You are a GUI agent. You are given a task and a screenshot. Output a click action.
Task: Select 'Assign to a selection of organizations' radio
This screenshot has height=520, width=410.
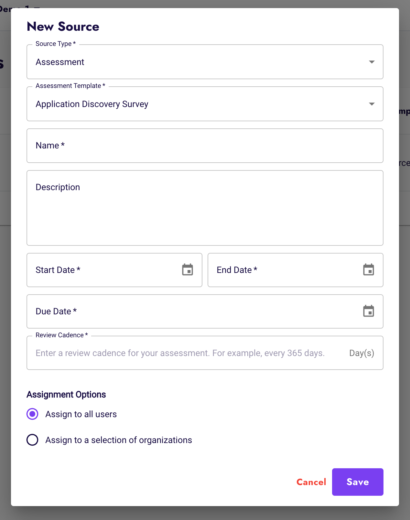tap(32, 440)
